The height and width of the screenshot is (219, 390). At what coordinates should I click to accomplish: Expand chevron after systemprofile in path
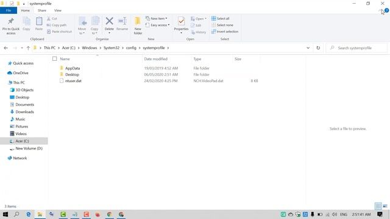[168, 48]
